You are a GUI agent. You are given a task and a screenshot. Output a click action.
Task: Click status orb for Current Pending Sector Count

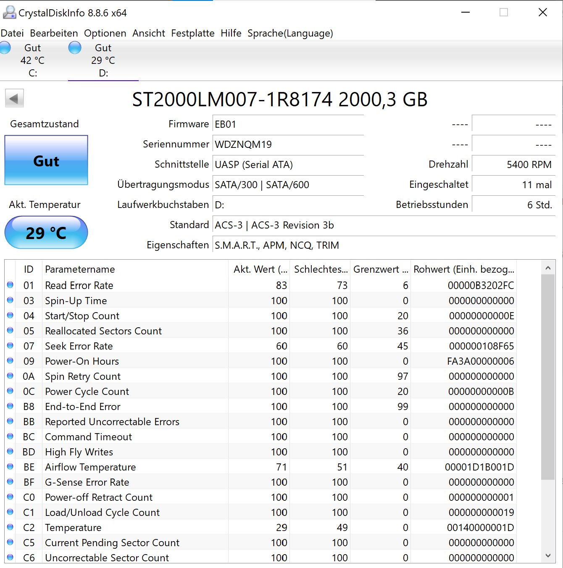[x=10, y=542]
